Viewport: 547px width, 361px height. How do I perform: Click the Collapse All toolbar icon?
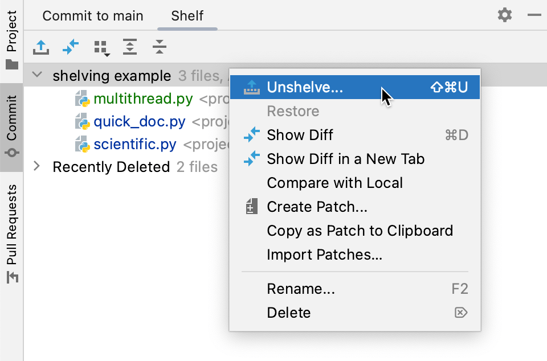pos(159,48)
